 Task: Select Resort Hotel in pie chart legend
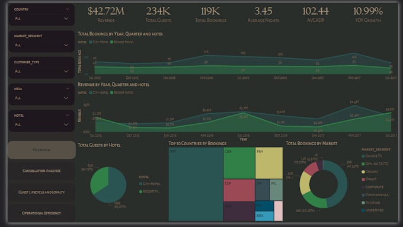149,191
